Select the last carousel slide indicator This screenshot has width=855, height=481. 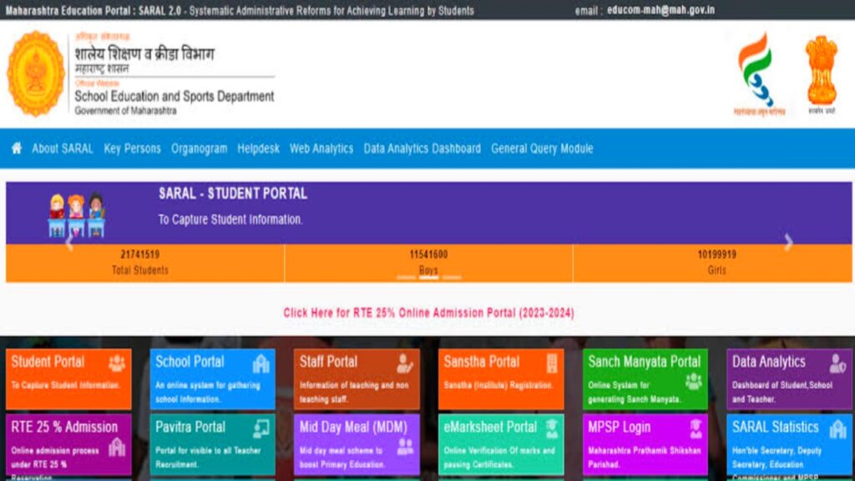tap(452, 276)
